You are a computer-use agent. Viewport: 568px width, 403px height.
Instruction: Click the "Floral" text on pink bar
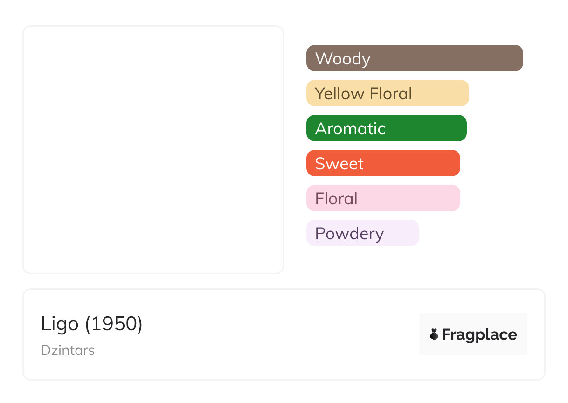pos(336,199)
